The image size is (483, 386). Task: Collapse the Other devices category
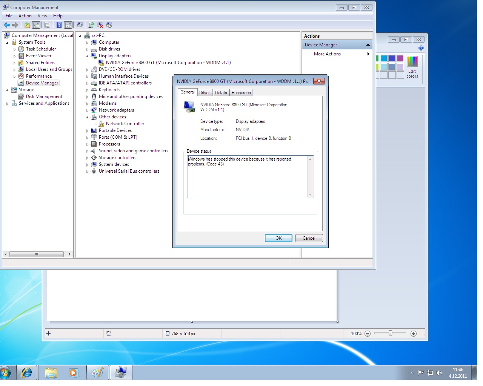[87, 117]
